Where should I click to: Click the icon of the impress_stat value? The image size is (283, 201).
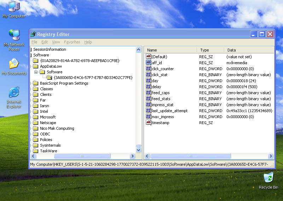148,104
